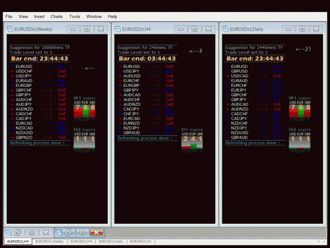Close the EURUSDct,Weekly window
The width and height of the screenshot is (330, 248).
point(101,29)
